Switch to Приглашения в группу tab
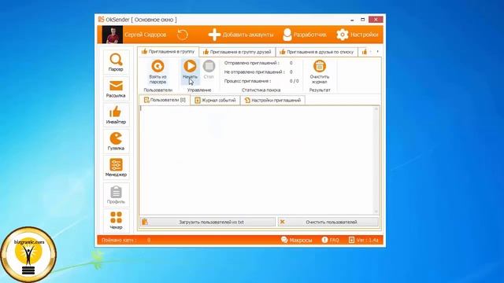Image resolution: width=504 pixels, height=283 pixels. (x=168, y=51)
